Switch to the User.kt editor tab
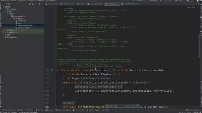Image resolution: width=202 pixels, height=113 pixels. pos(81,4)
